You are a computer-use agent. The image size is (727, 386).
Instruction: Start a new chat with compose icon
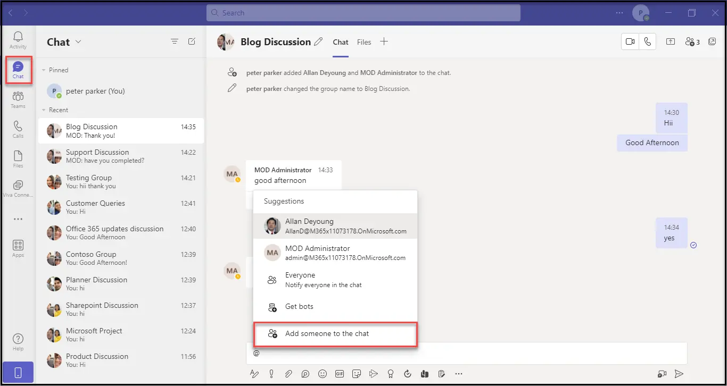coord(192,41)
